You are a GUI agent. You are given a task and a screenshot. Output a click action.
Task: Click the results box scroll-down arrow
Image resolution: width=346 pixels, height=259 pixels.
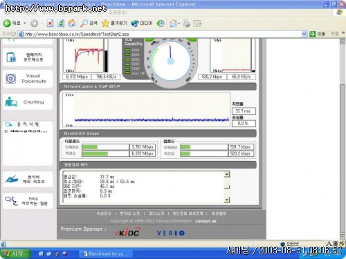pyautogui.click(x=227, y=200)
